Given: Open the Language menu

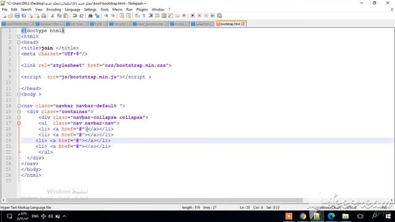Looking at the screenshot, I should (x=73, y=10).
